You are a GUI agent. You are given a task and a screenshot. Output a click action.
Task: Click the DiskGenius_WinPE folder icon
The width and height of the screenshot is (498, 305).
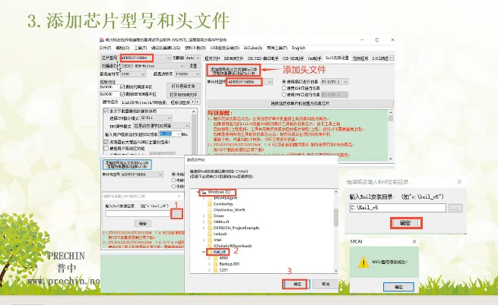pos(210,210)
